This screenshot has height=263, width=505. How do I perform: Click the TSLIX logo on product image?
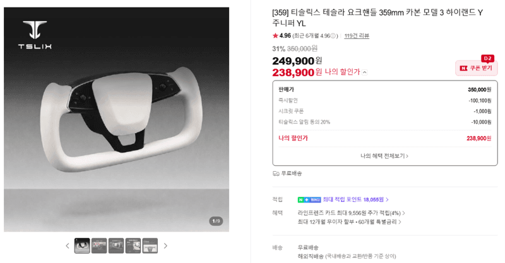[x=35, y=35]
